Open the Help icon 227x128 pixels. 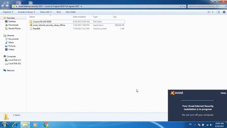click(224, 12)
